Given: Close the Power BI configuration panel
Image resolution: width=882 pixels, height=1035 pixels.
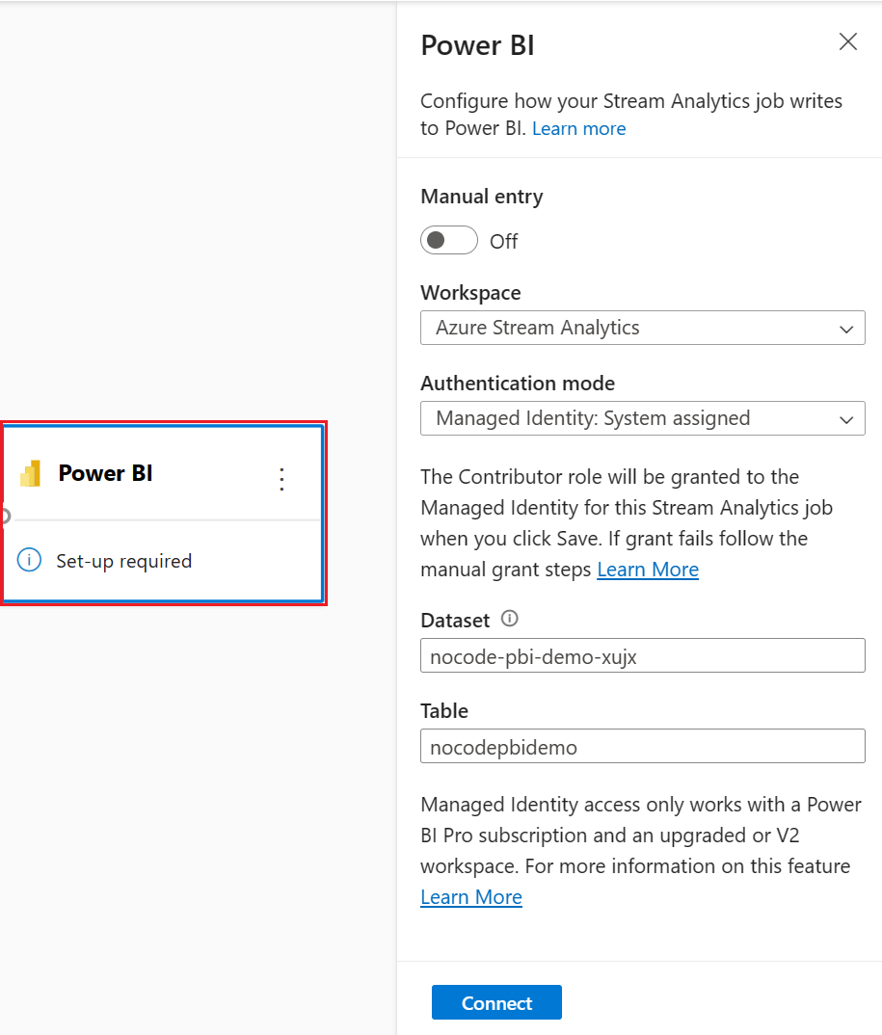Looking at the screenshot, I should point(847,41).
